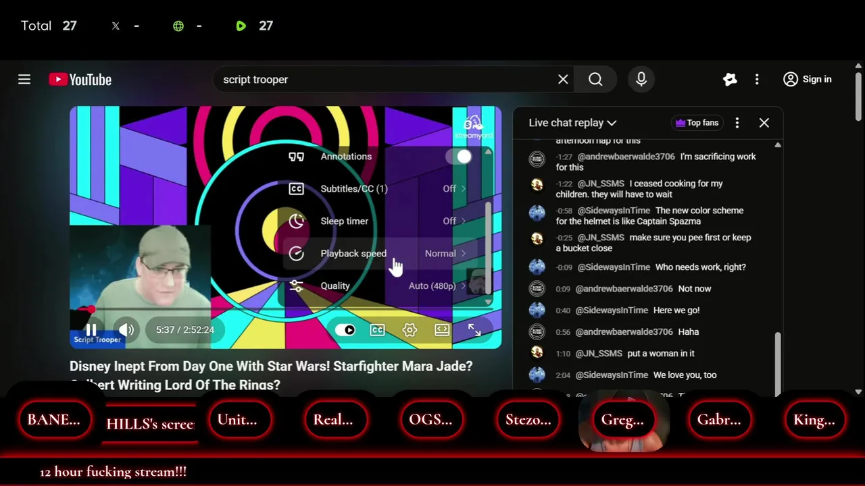The width and height of the screenshot is (865, 486).
Task: Open the header three-dot settings menu
Action: coord(757,80)
